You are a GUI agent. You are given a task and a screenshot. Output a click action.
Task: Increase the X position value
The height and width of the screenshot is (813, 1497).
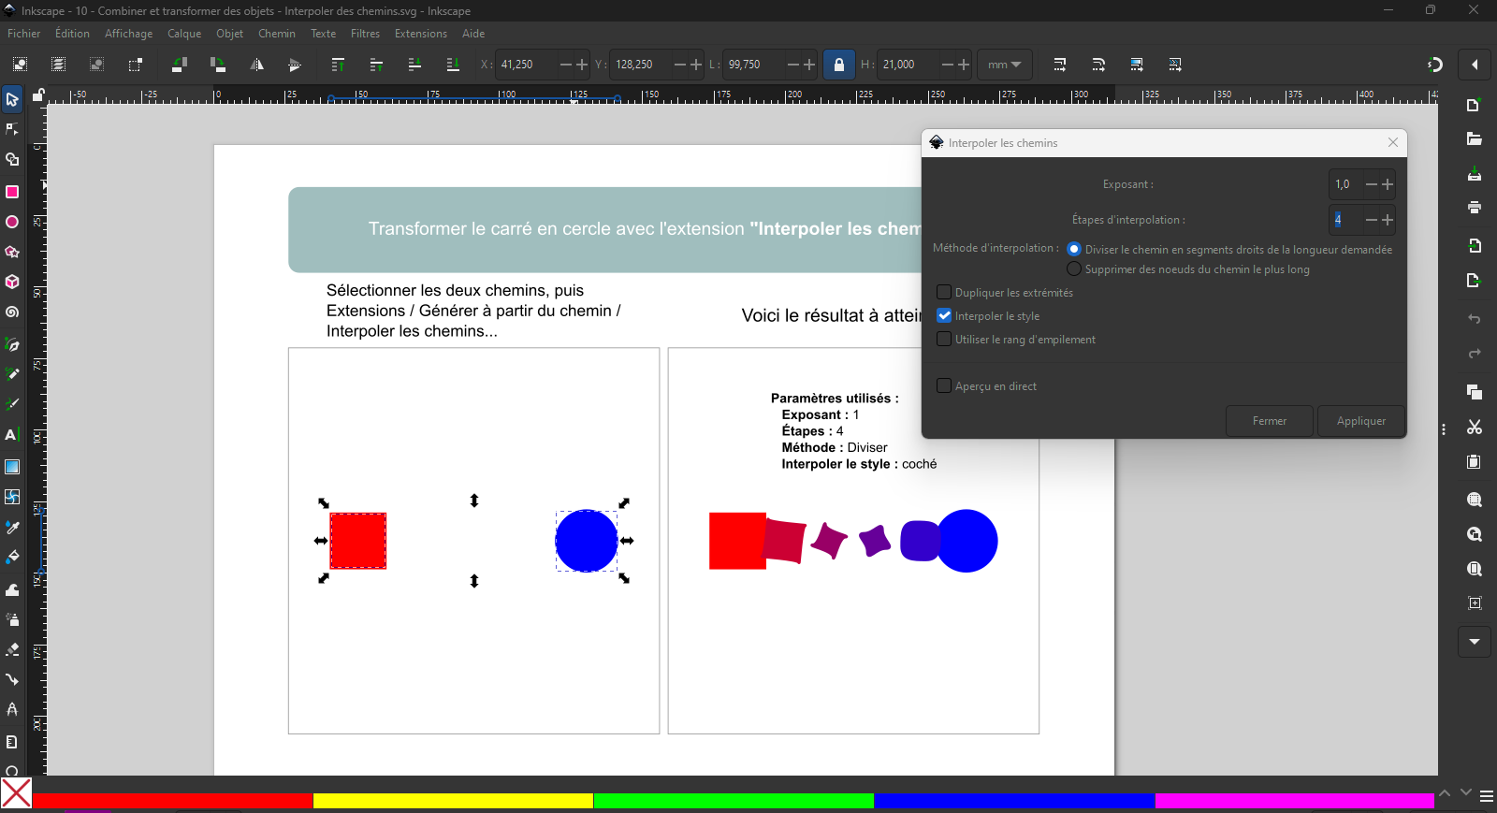tap(582, 65)
